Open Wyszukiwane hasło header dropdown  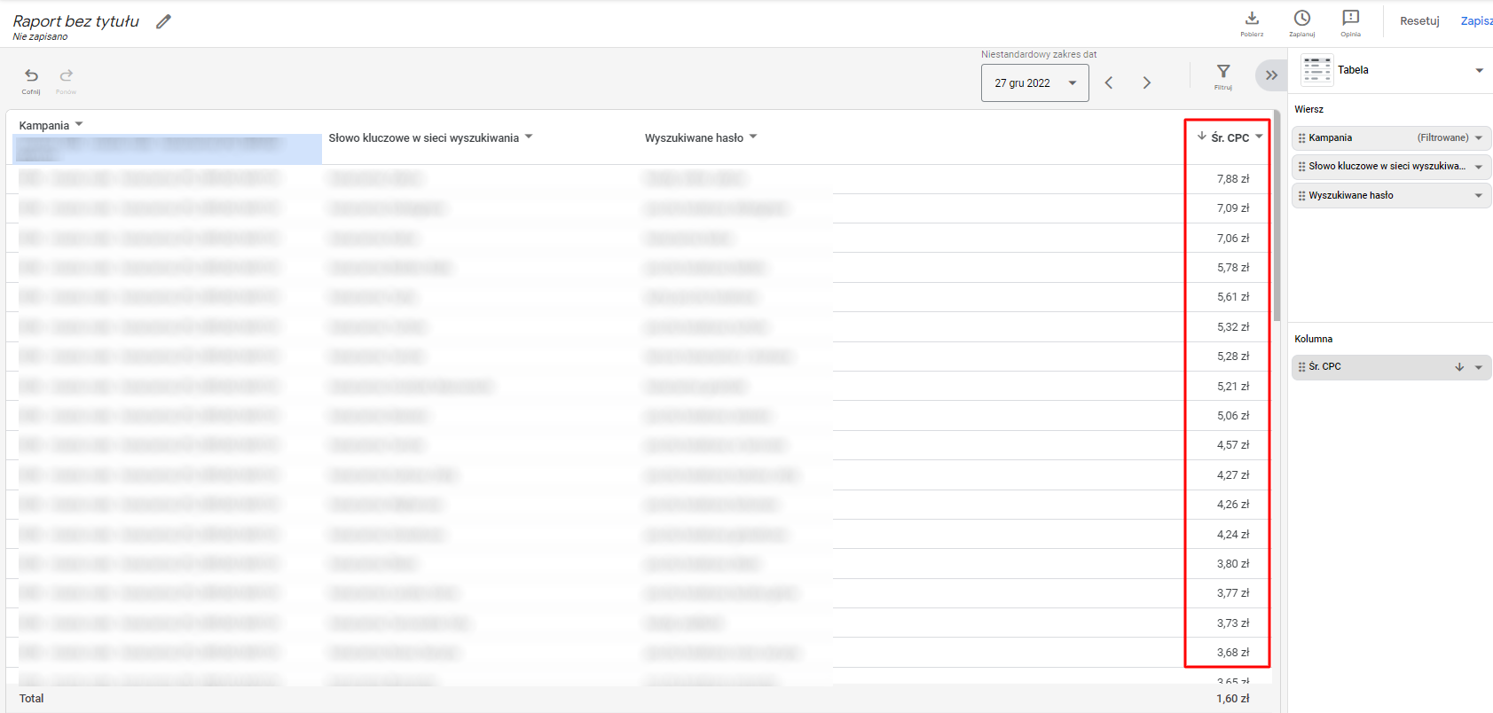753,137
